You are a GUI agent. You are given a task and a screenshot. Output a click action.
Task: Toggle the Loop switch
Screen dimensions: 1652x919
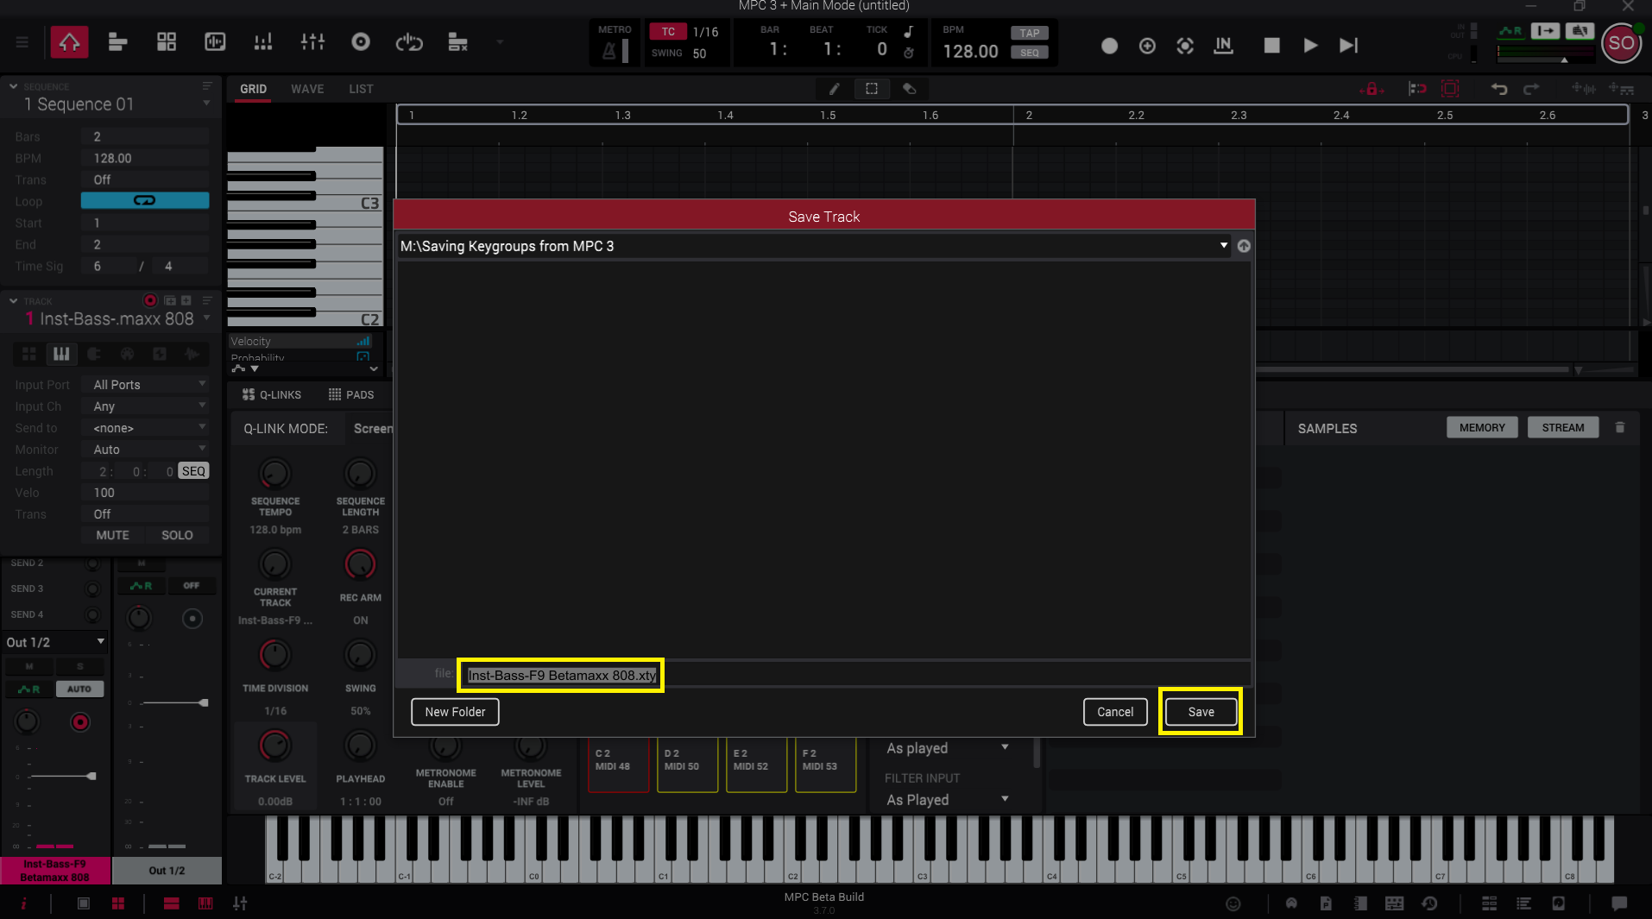pyautogui.click(x=145, y=201)
